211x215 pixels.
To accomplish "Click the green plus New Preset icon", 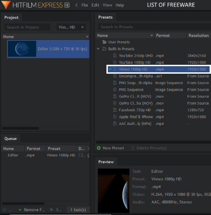I will coord(98,148).
